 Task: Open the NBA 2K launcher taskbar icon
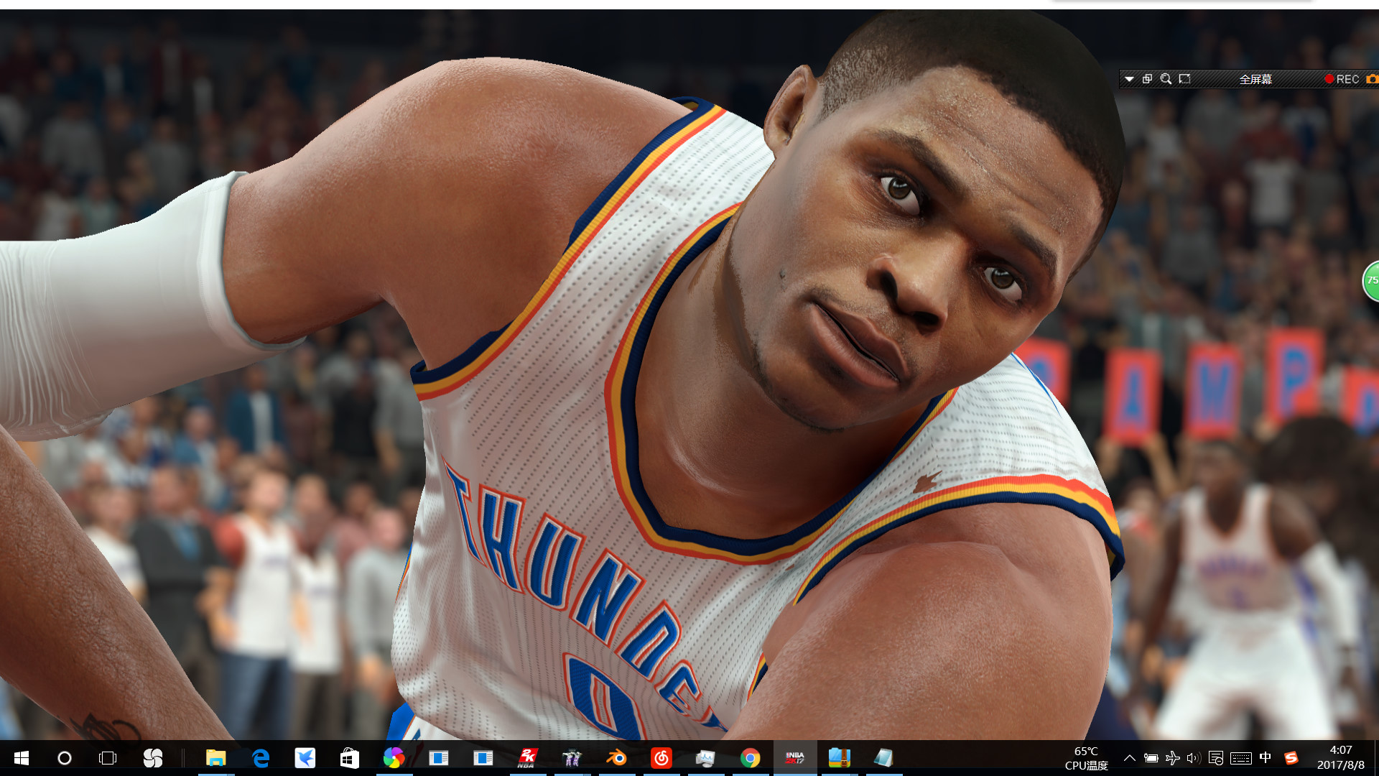528,758
